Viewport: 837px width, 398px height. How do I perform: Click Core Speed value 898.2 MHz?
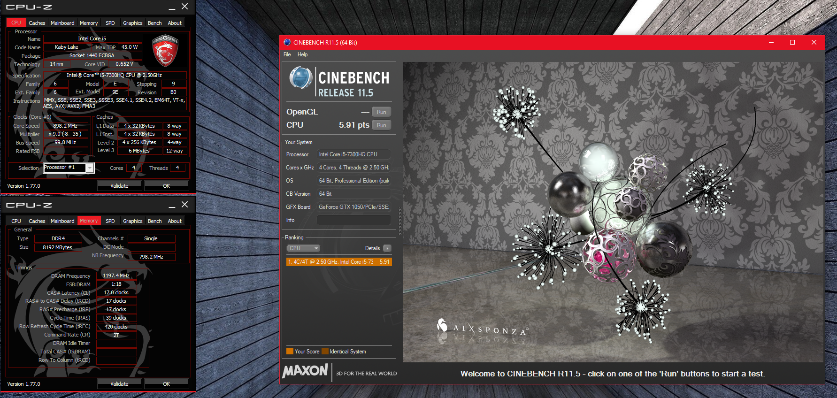[65, 126]
